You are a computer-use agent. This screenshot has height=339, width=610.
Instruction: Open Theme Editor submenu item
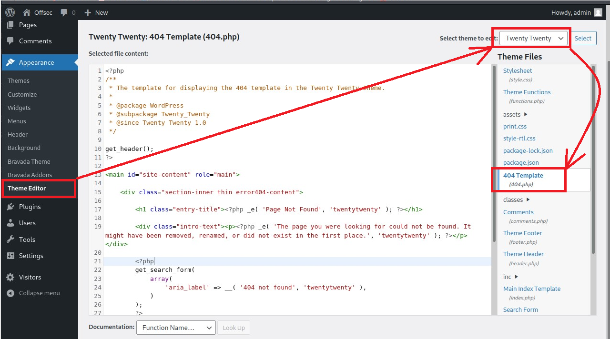tap(27, 189)
